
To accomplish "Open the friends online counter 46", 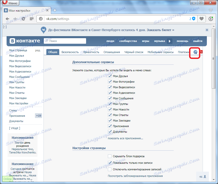I will [203, 177].
